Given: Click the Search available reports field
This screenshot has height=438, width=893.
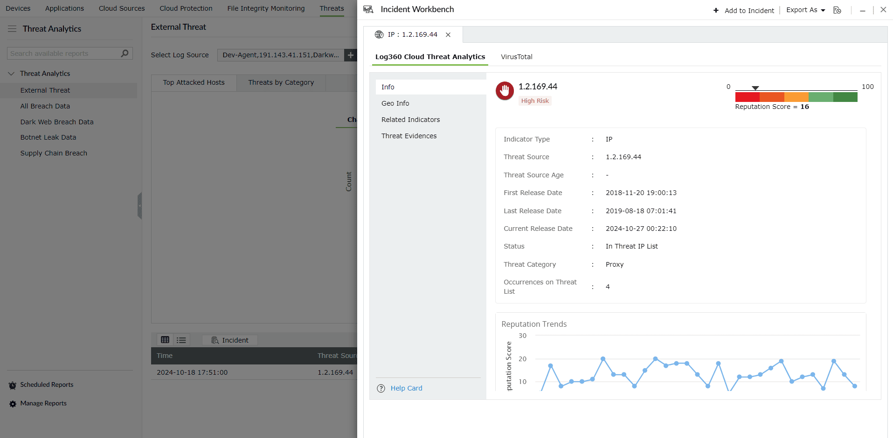Looking at the screenshot, I should (64, 54).
